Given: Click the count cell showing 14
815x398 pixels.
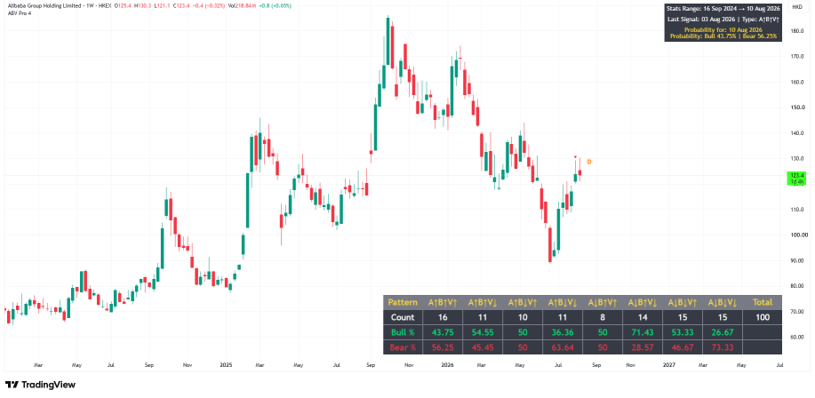Looking at the screenshot, I should pyautogui.click(x=642, y=317).
